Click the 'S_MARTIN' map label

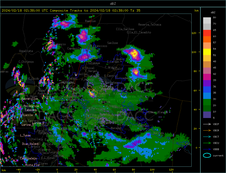click(104, 102)
